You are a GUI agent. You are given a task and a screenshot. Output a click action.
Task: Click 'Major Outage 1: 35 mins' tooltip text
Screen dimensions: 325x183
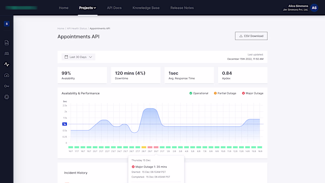[151, 167]
